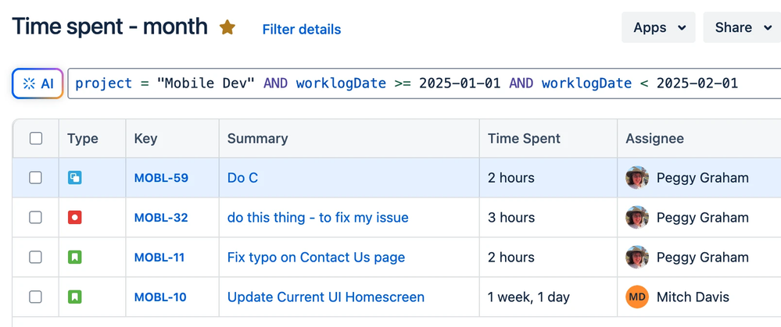Screen dimensions: 781x327
Task: Open Filter details link
Action: tap(301, 30)
